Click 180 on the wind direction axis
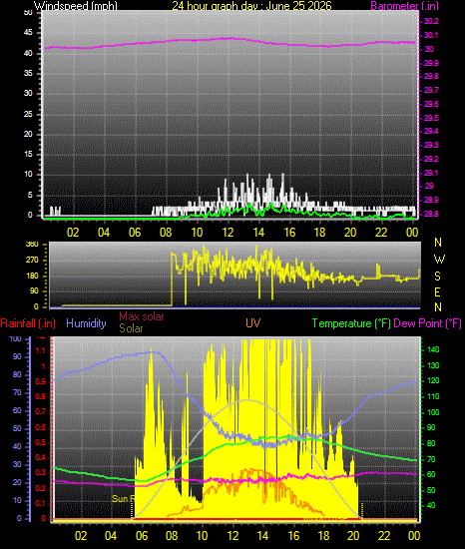465x549 pixels. pos(32,276)
